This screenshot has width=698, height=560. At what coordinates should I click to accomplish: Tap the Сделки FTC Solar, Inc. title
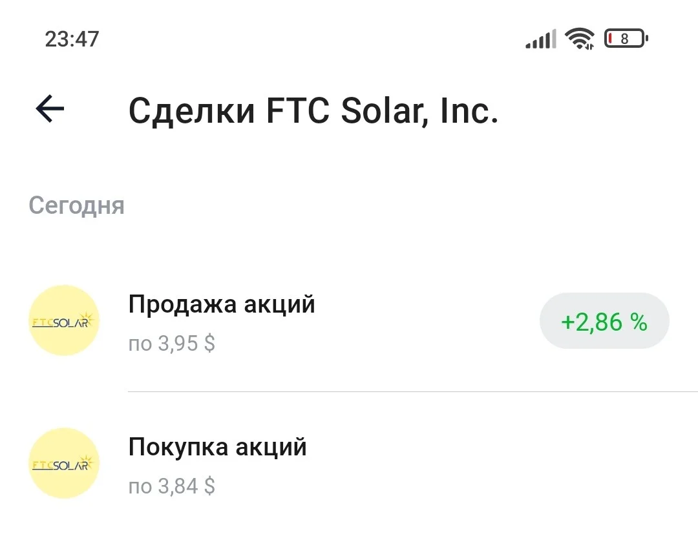pos(313,110)
